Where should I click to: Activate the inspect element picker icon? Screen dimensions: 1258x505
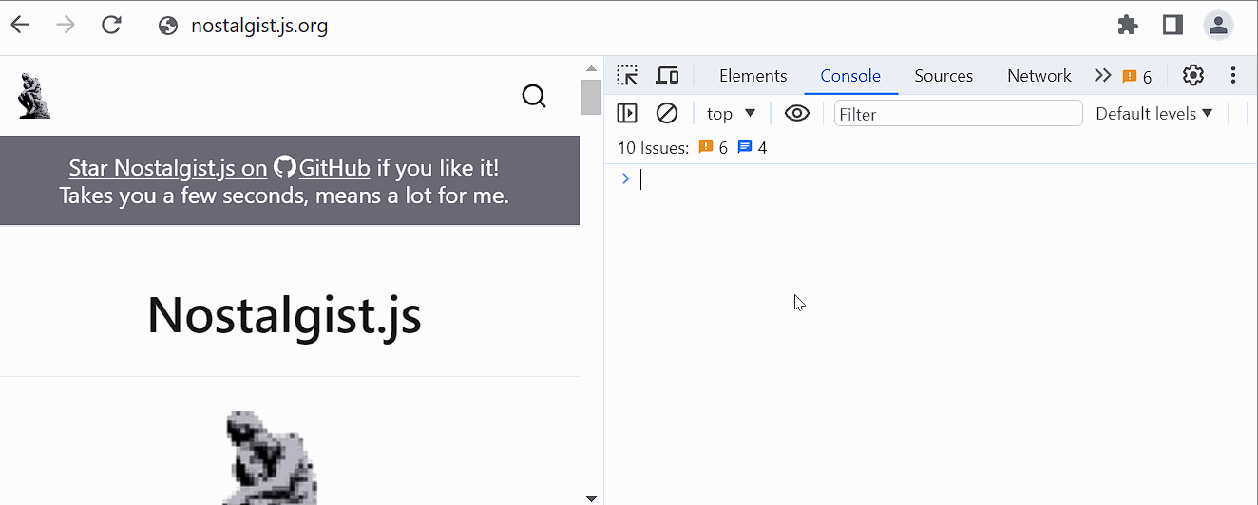point(627,76)
